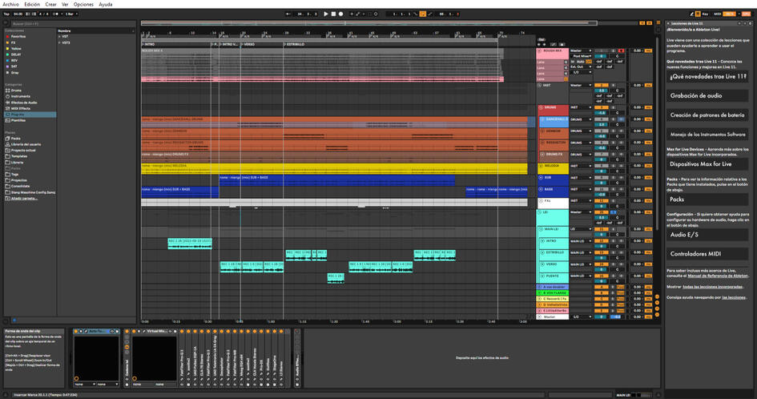Screen dimensions: 757x399
Task: Solo the MELODIA track
Action: pyautogui.click(x=613, y=166)
